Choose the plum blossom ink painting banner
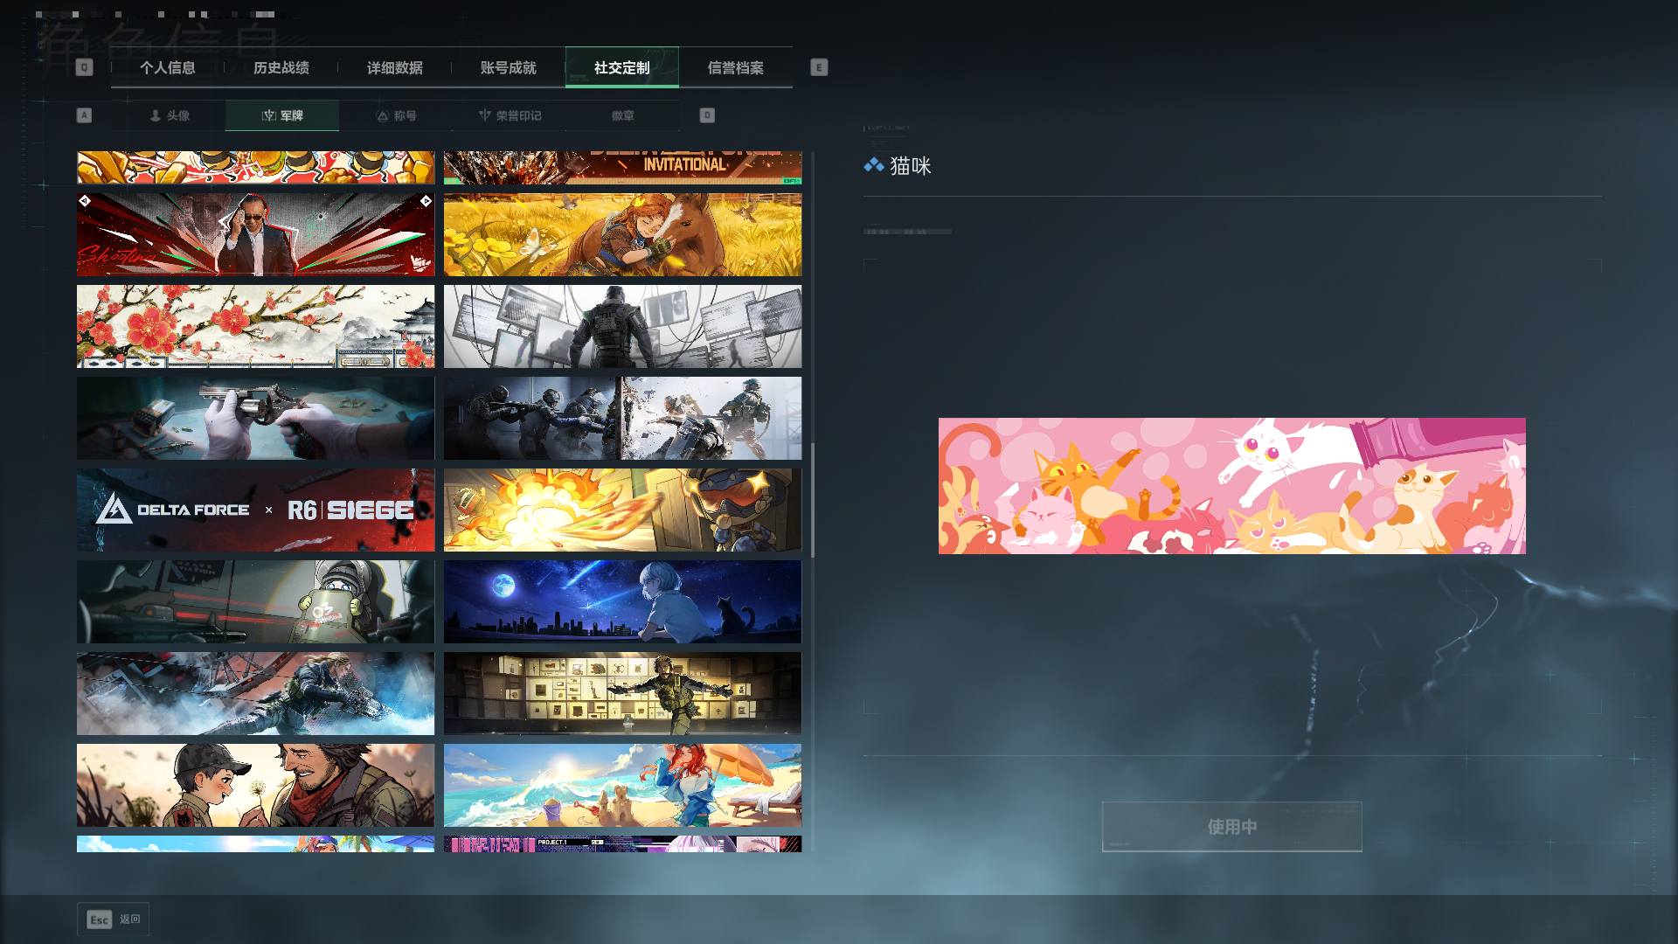This screenshot has width=1678, height=944. (255, 326)
